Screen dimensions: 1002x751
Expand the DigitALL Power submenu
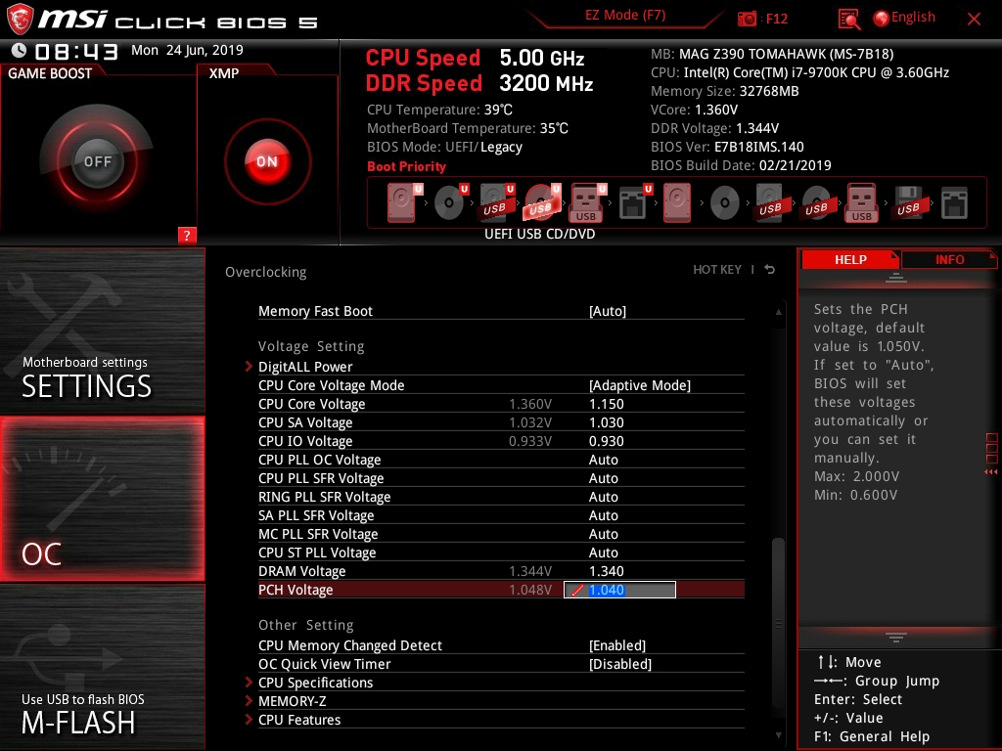pyautogui.click(x=305, y=367)
